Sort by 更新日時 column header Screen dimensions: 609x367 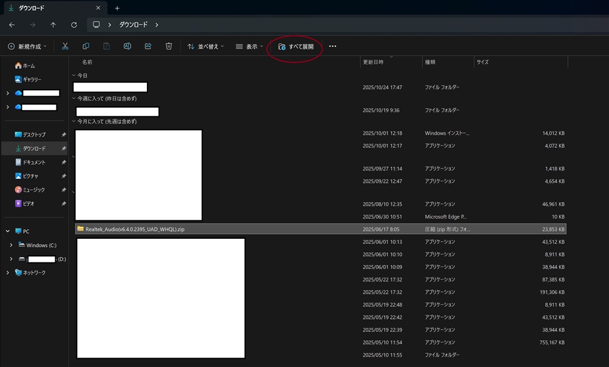tap(373, 62)
